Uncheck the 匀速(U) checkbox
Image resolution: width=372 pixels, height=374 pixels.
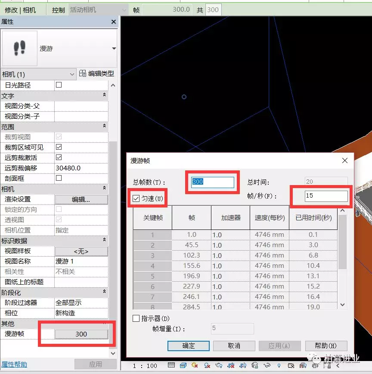pos(136,198)
